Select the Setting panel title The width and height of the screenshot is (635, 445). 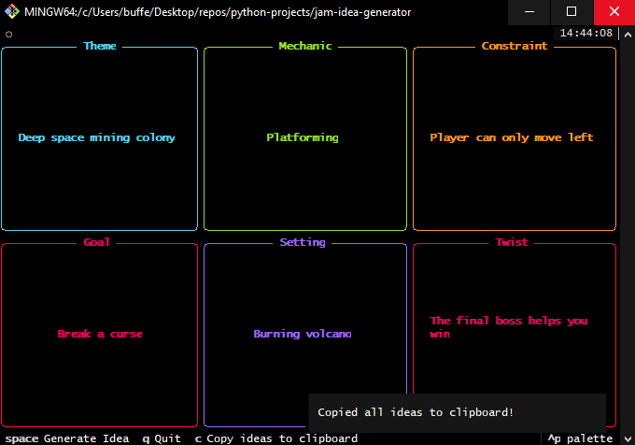pos(303,242)
